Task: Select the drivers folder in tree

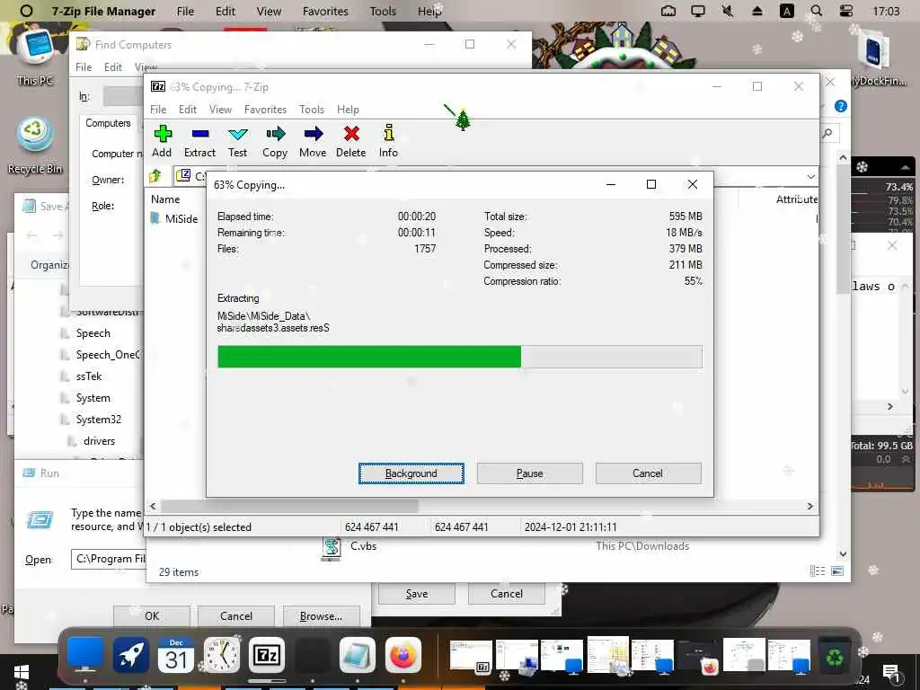Action: 99,441
